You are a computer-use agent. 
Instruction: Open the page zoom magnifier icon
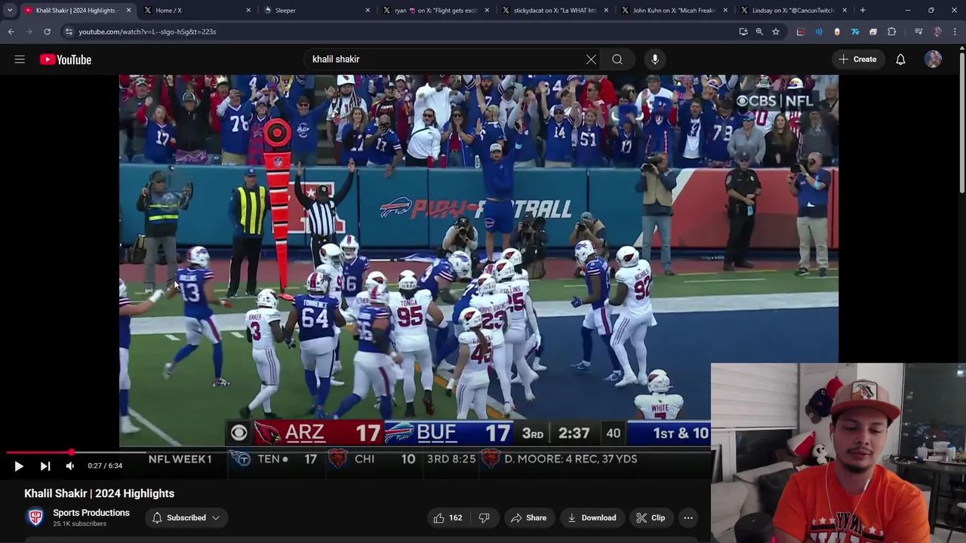[x=759, y=32]
